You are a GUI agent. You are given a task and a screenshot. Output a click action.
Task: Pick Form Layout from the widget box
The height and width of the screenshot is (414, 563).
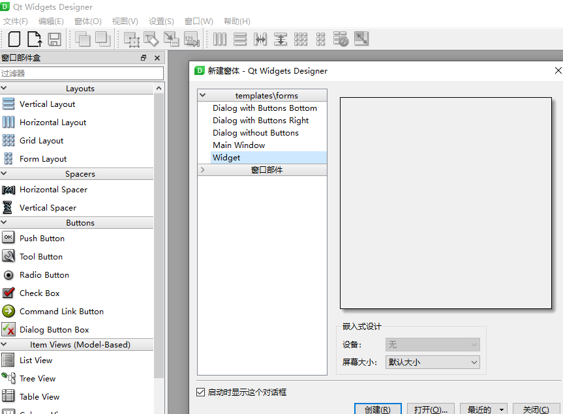pos(77,159)
